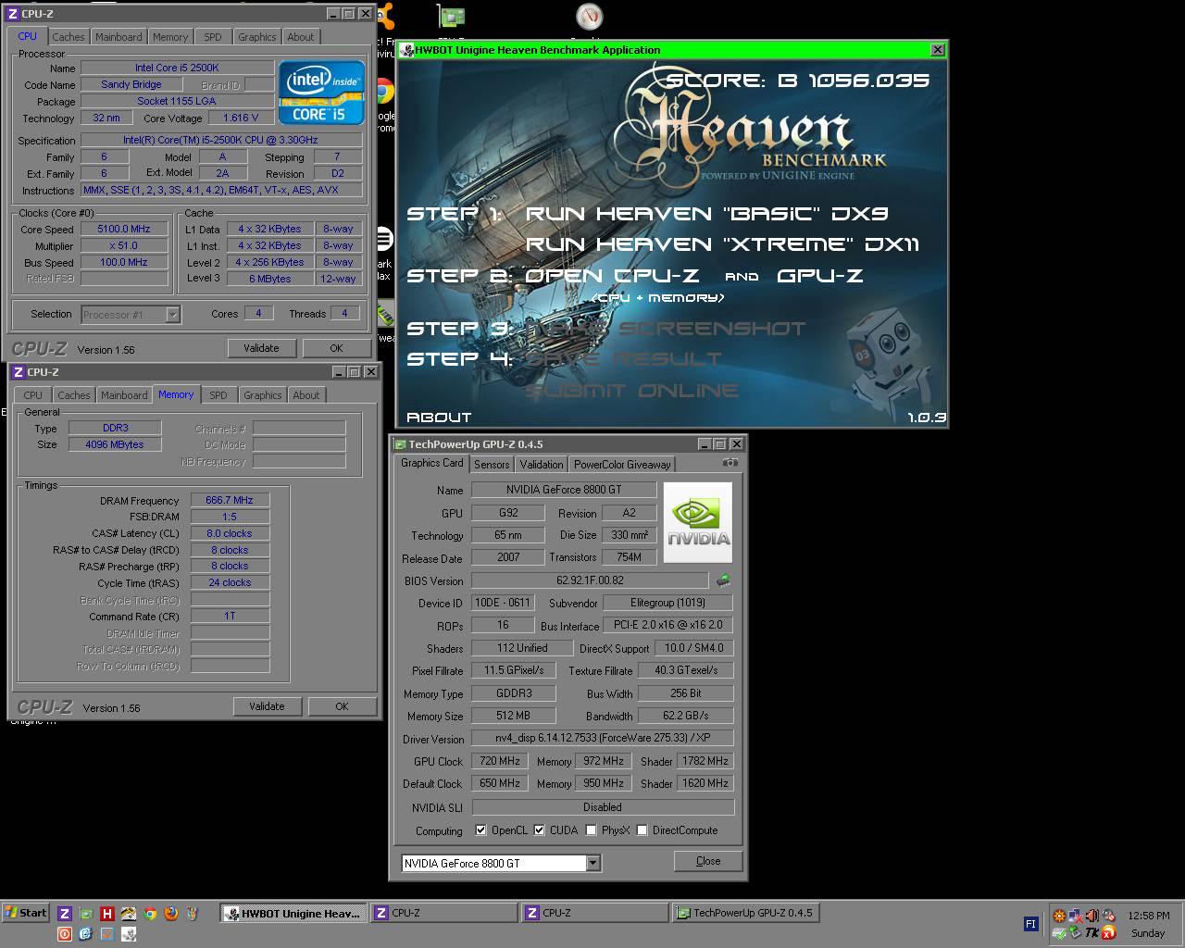Open GPU-Z screenshot camera icon

(x=730, y=463)
